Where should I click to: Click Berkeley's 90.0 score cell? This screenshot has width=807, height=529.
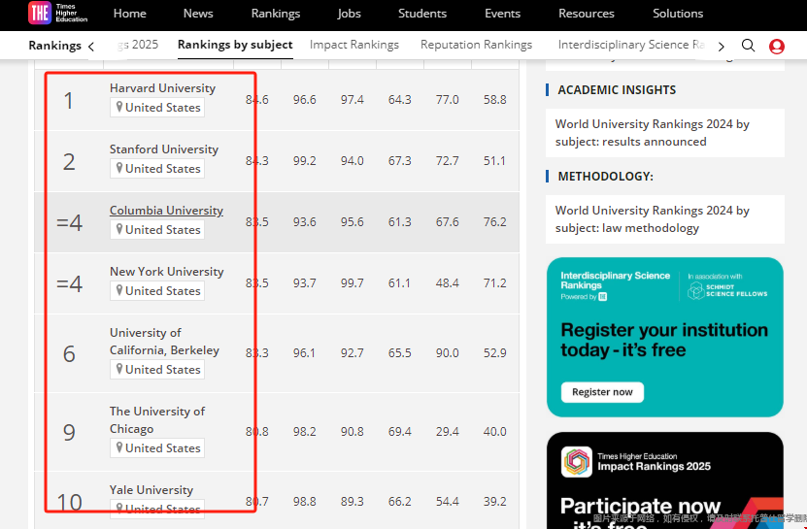tap(448, 353)
